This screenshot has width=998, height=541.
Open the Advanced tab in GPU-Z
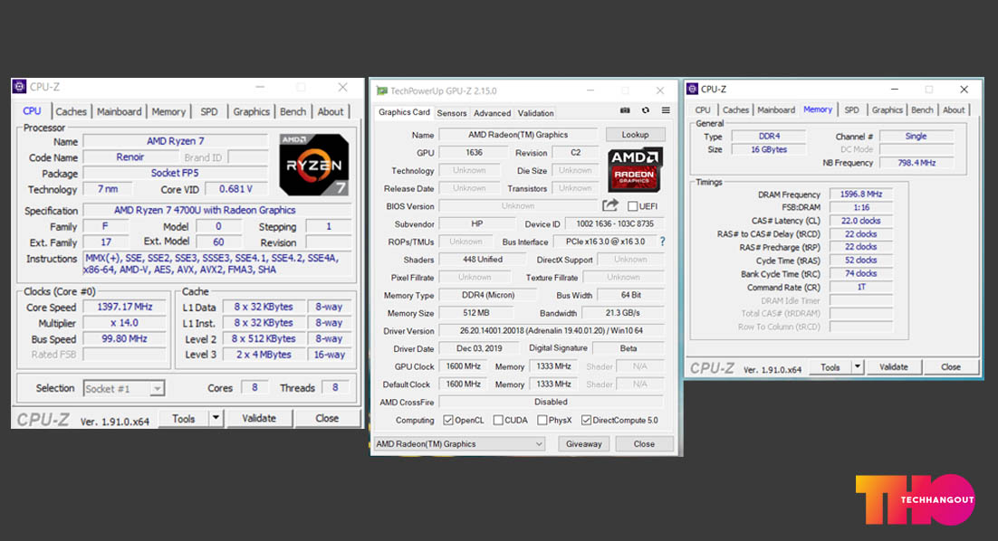[x=492, y=113]
